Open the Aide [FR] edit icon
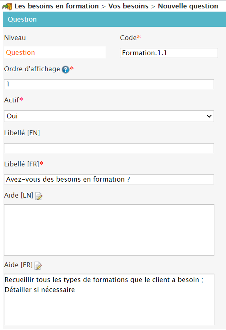The height and width of the screenshot is (330, 226). click(38, 266)
